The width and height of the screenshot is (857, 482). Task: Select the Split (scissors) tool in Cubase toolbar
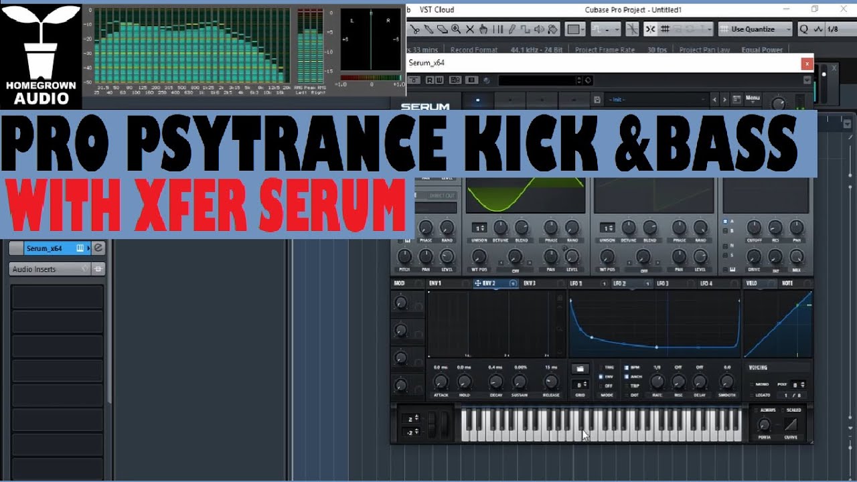pos(414,29)
